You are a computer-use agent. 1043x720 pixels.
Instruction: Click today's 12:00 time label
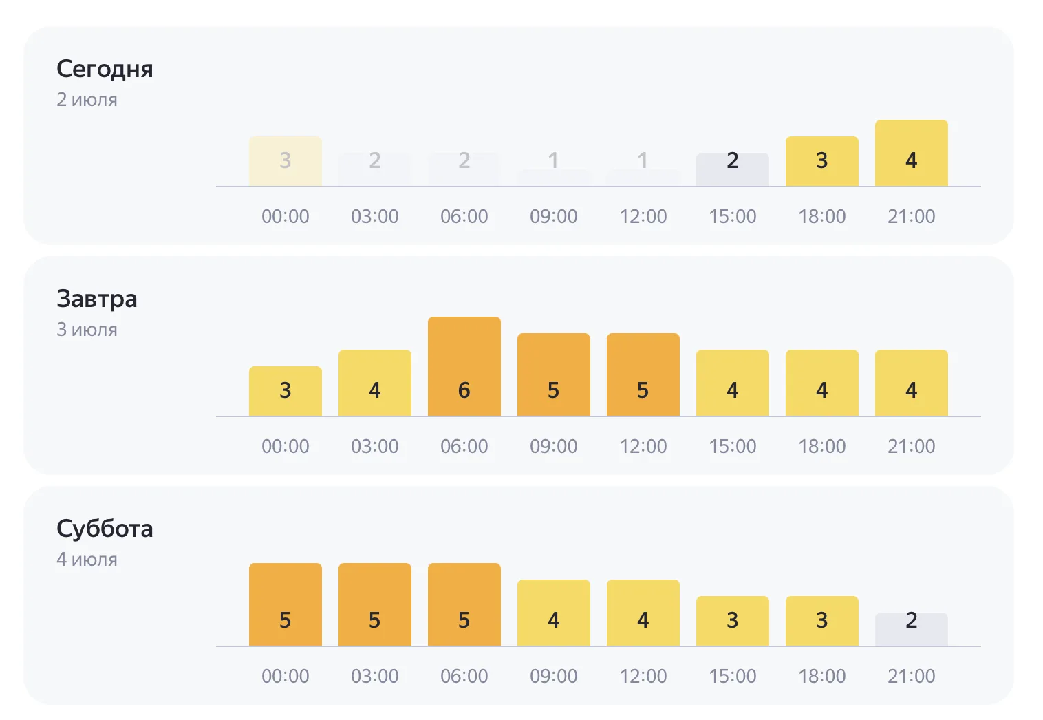(x=643, y=216)
